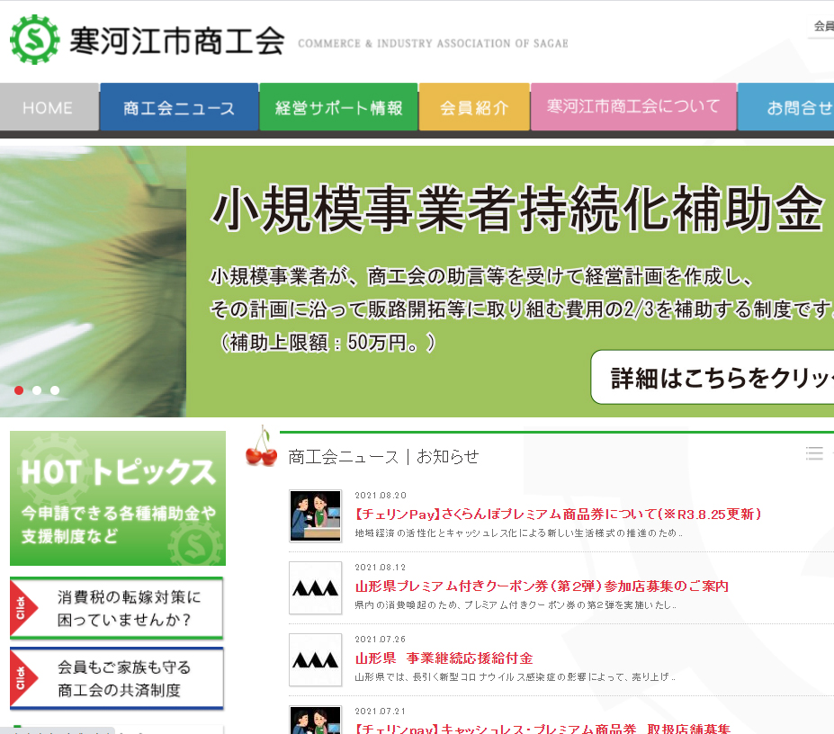Click excerpt 県内の消費喚起のため
Image resolution: width=834 pixels, height=734 pixels.
(x=516, y=604)
